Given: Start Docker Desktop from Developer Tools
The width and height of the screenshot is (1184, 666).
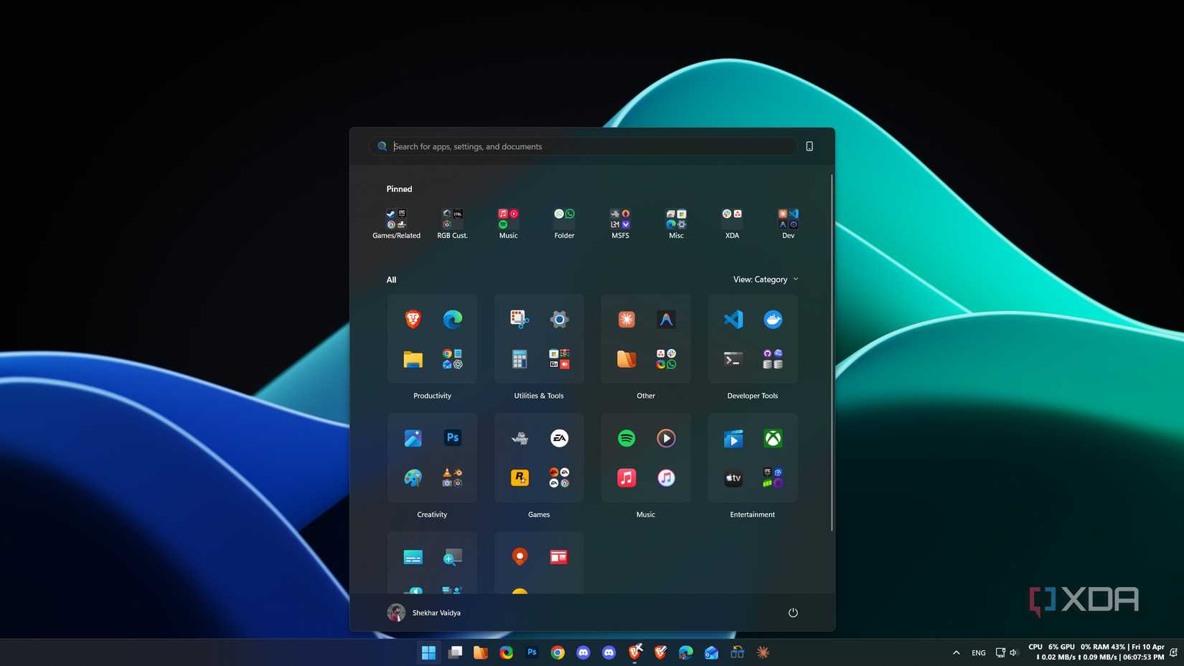Looking at the screenshot, I should 773,319.
